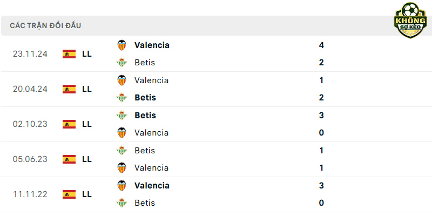The height and width of the screenshot is (216, 432).
Task: Click Betis crest in 02.10.23 match
Action: pos(122,115)
